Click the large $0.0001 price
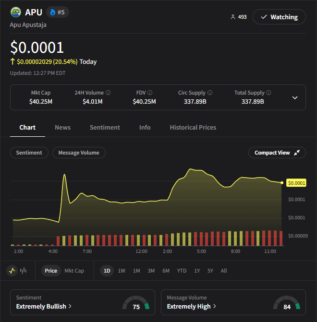317x322 pixels. (37, 48)
